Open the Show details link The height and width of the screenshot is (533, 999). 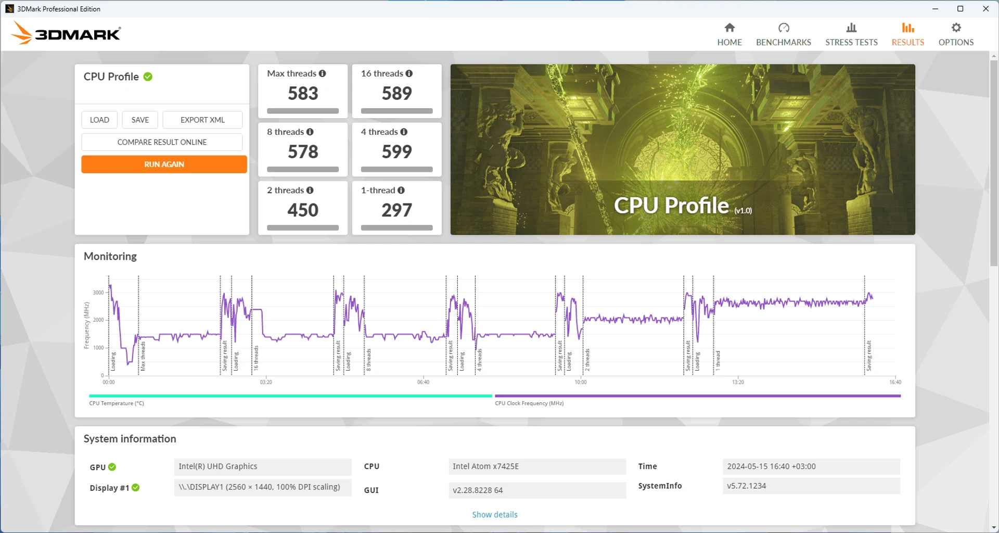coord(495,515)
